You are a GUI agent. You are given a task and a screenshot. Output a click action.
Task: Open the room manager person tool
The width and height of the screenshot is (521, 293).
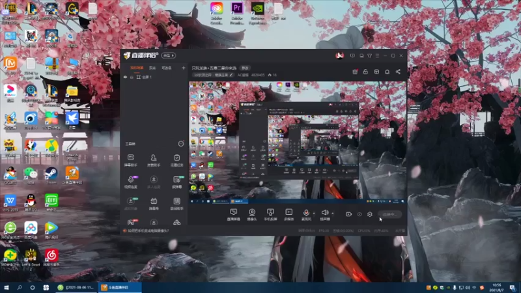pyautogui.click(x=154, y=160)
